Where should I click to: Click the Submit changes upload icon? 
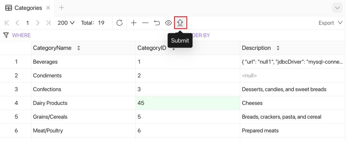pos(180,23)
